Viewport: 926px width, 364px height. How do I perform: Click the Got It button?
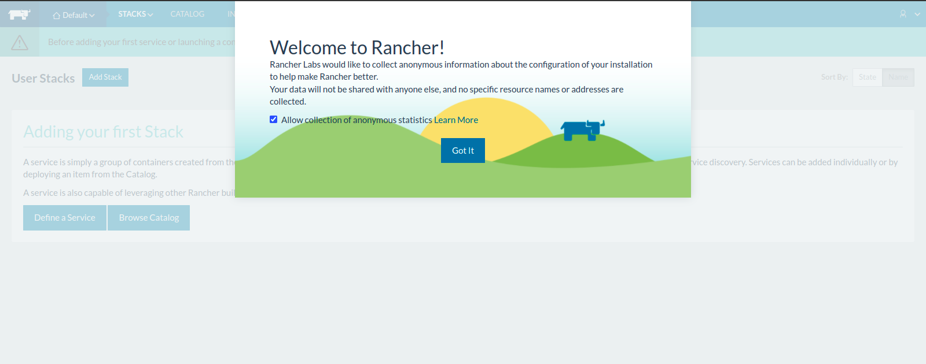[x=463, y=150]
